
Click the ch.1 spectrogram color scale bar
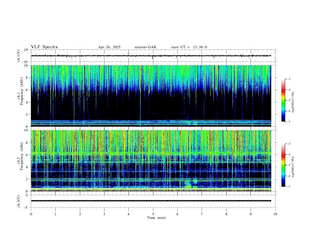click(283, 100)
